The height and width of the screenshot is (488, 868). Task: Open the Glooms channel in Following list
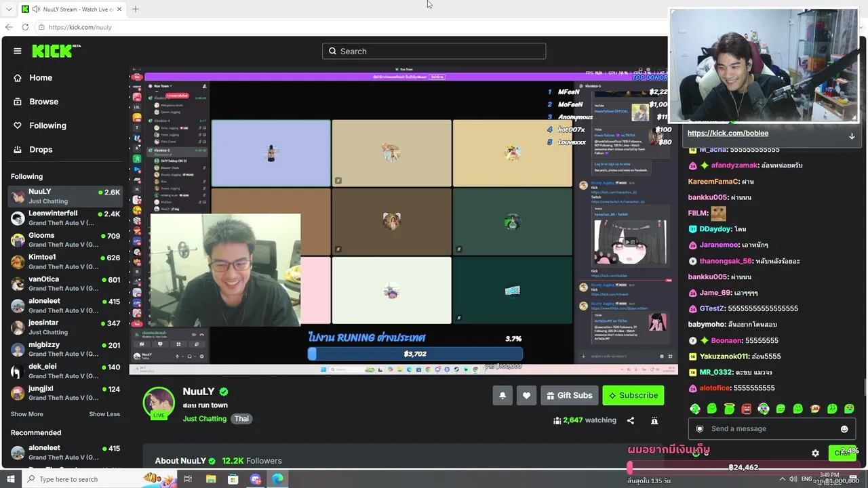tap(66, 240)
